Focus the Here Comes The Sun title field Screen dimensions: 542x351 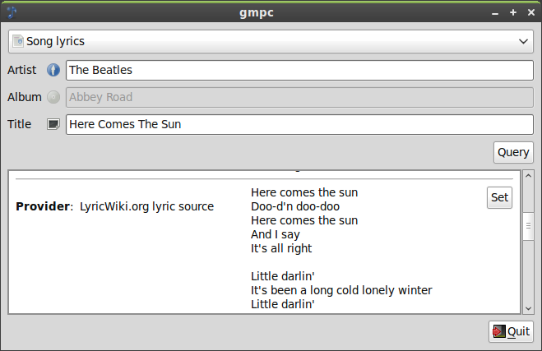tap(299, 124)
